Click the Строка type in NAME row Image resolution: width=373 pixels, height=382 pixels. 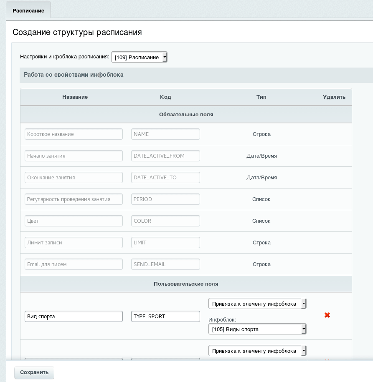[261, 134]
